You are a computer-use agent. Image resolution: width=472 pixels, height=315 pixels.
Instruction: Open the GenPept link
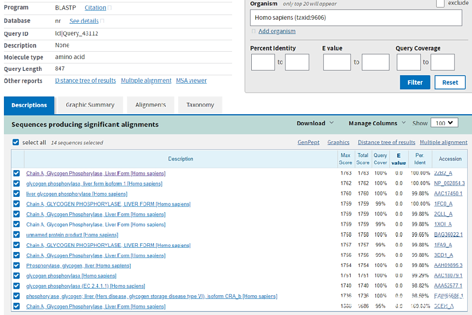click(x=308, y=143)
